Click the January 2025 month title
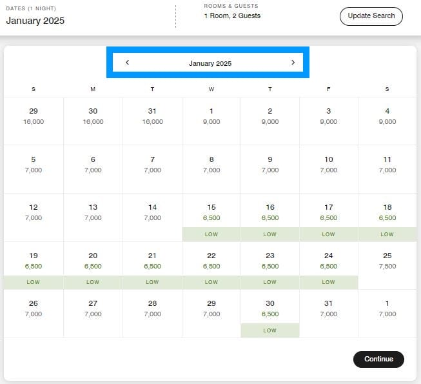 210,63
